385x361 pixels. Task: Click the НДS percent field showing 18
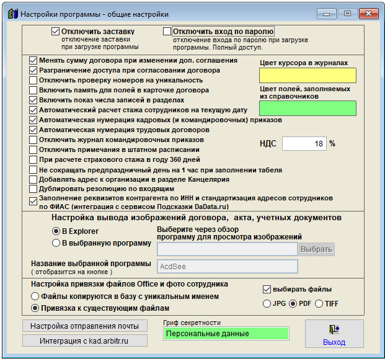304,144
